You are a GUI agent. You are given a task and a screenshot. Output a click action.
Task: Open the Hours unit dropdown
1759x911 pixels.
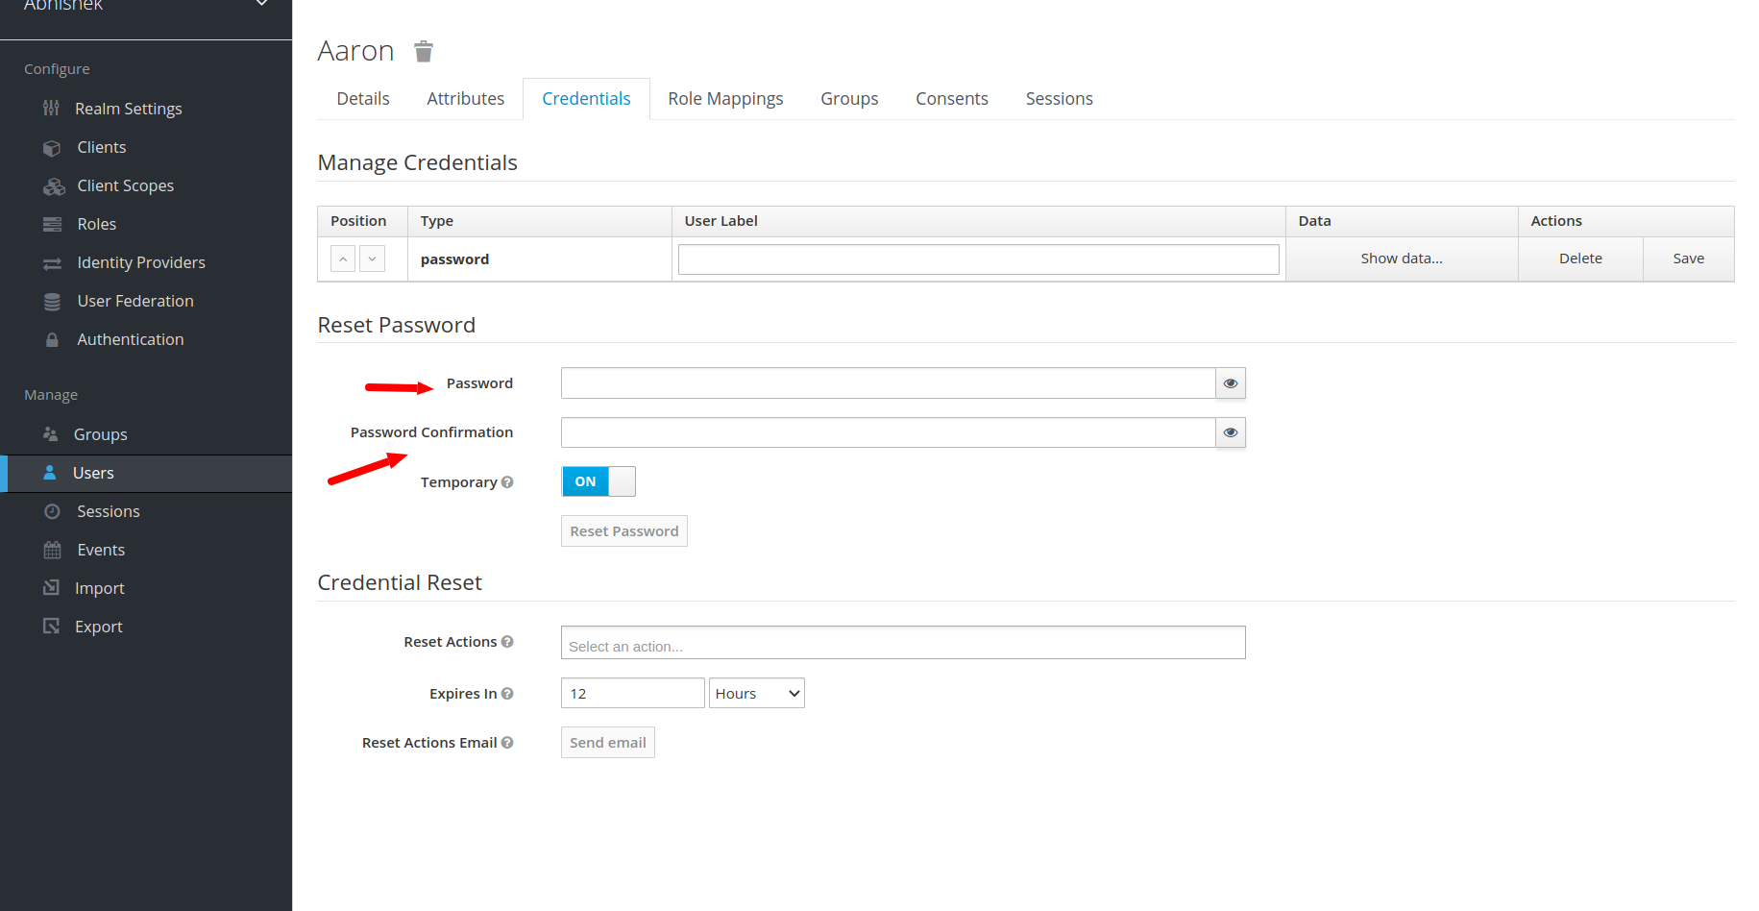[756, 694]
